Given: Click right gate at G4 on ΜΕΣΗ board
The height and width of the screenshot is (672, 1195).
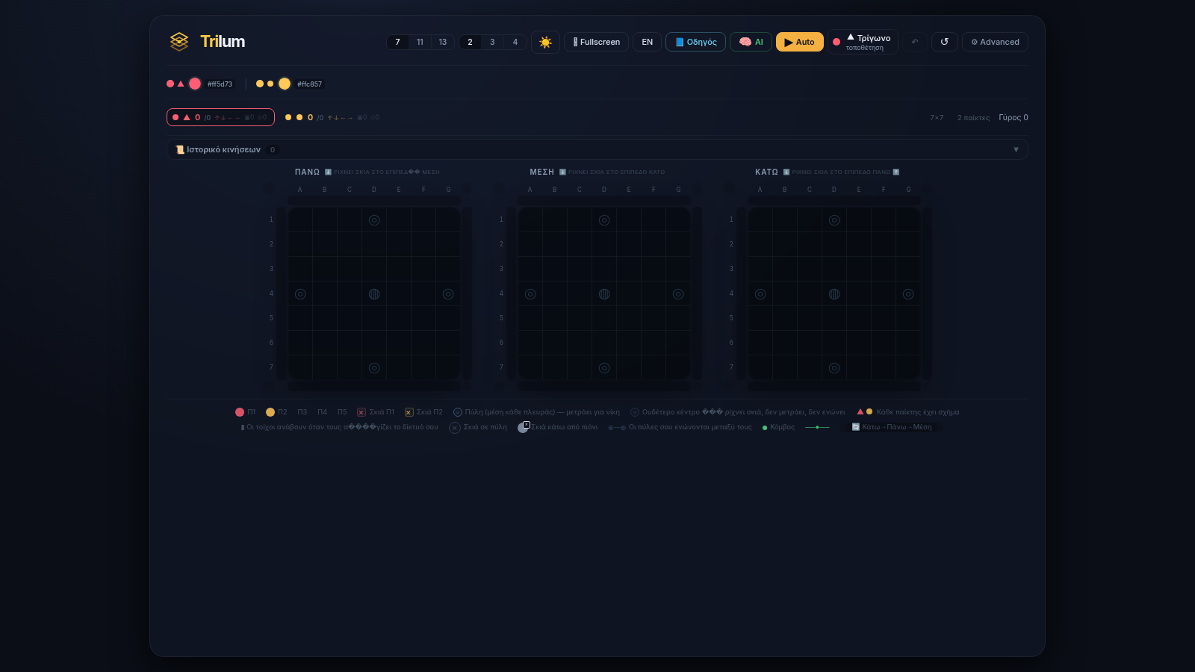Looking at the screenshot, I should point(678,294).
